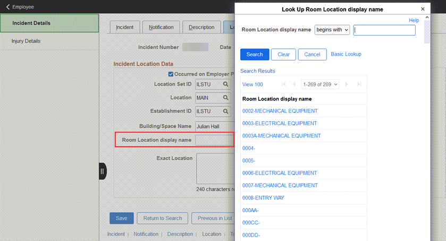Click bottom Incident footer link
This screenshot has height=241, width=446.
116,234
